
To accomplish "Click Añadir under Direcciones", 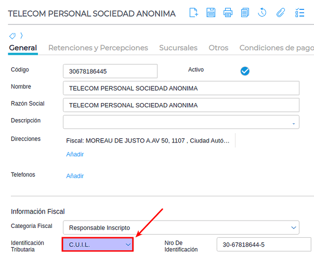I will [x=75, y=154].
